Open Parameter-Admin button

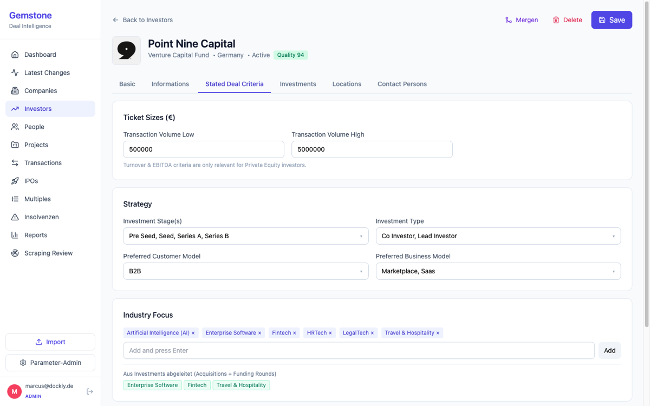coord(50,363)
